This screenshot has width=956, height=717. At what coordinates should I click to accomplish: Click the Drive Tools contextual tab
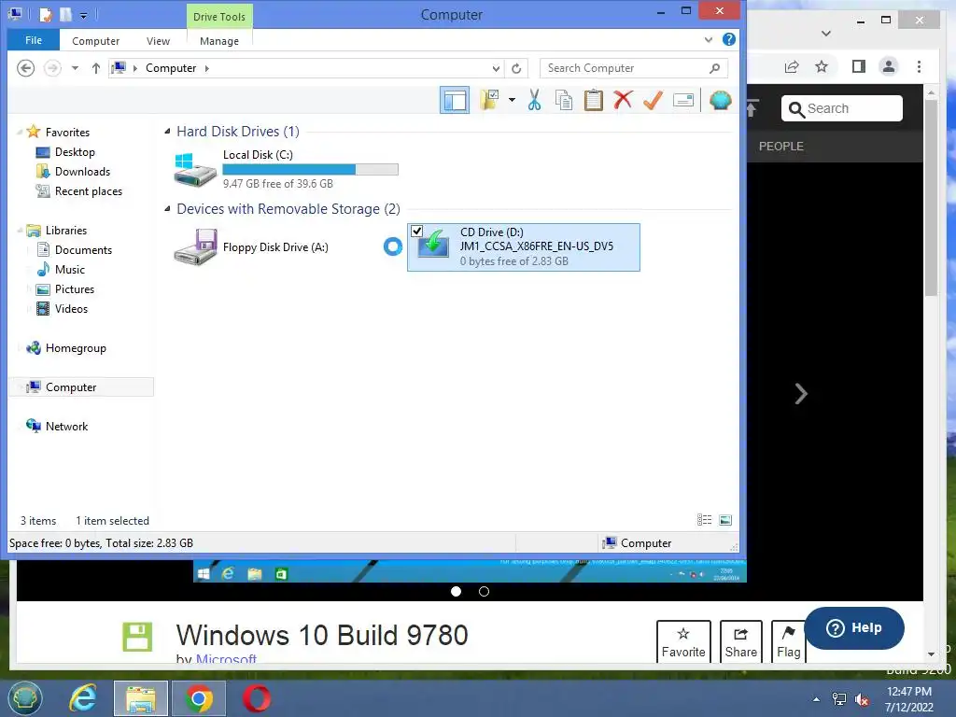pos(218,17)
